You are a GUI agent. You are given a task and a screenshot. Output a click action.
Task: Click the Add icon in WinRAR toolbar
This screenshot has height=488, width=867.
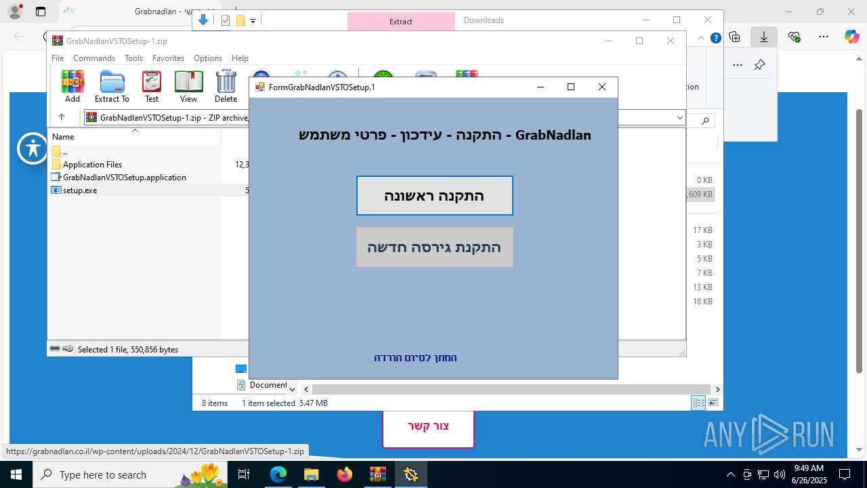coord(72,86)
